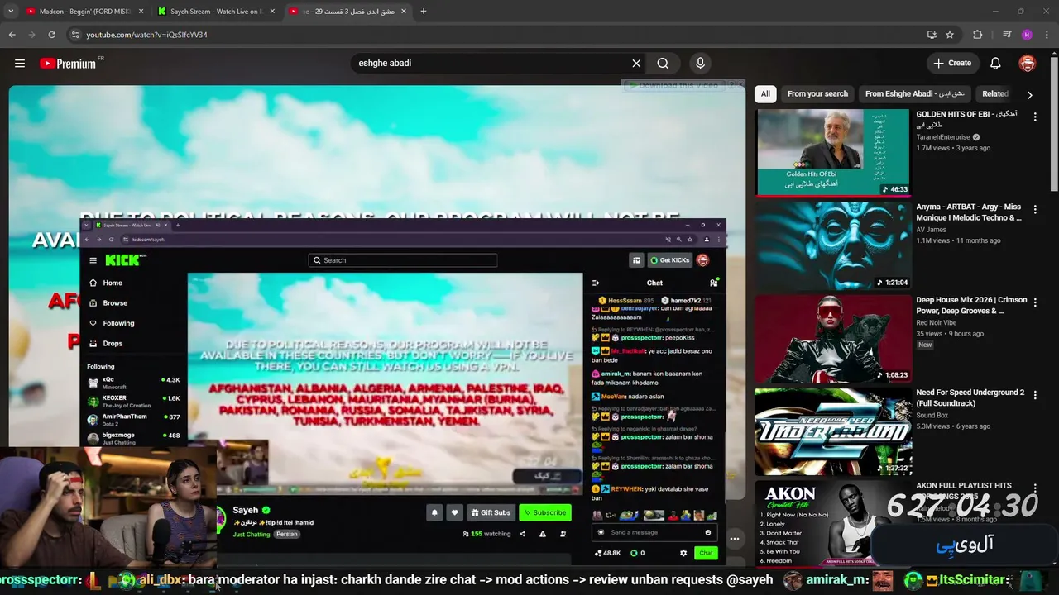Switch to the Sayeh Stream Chrome tab

tap(215, 12)
